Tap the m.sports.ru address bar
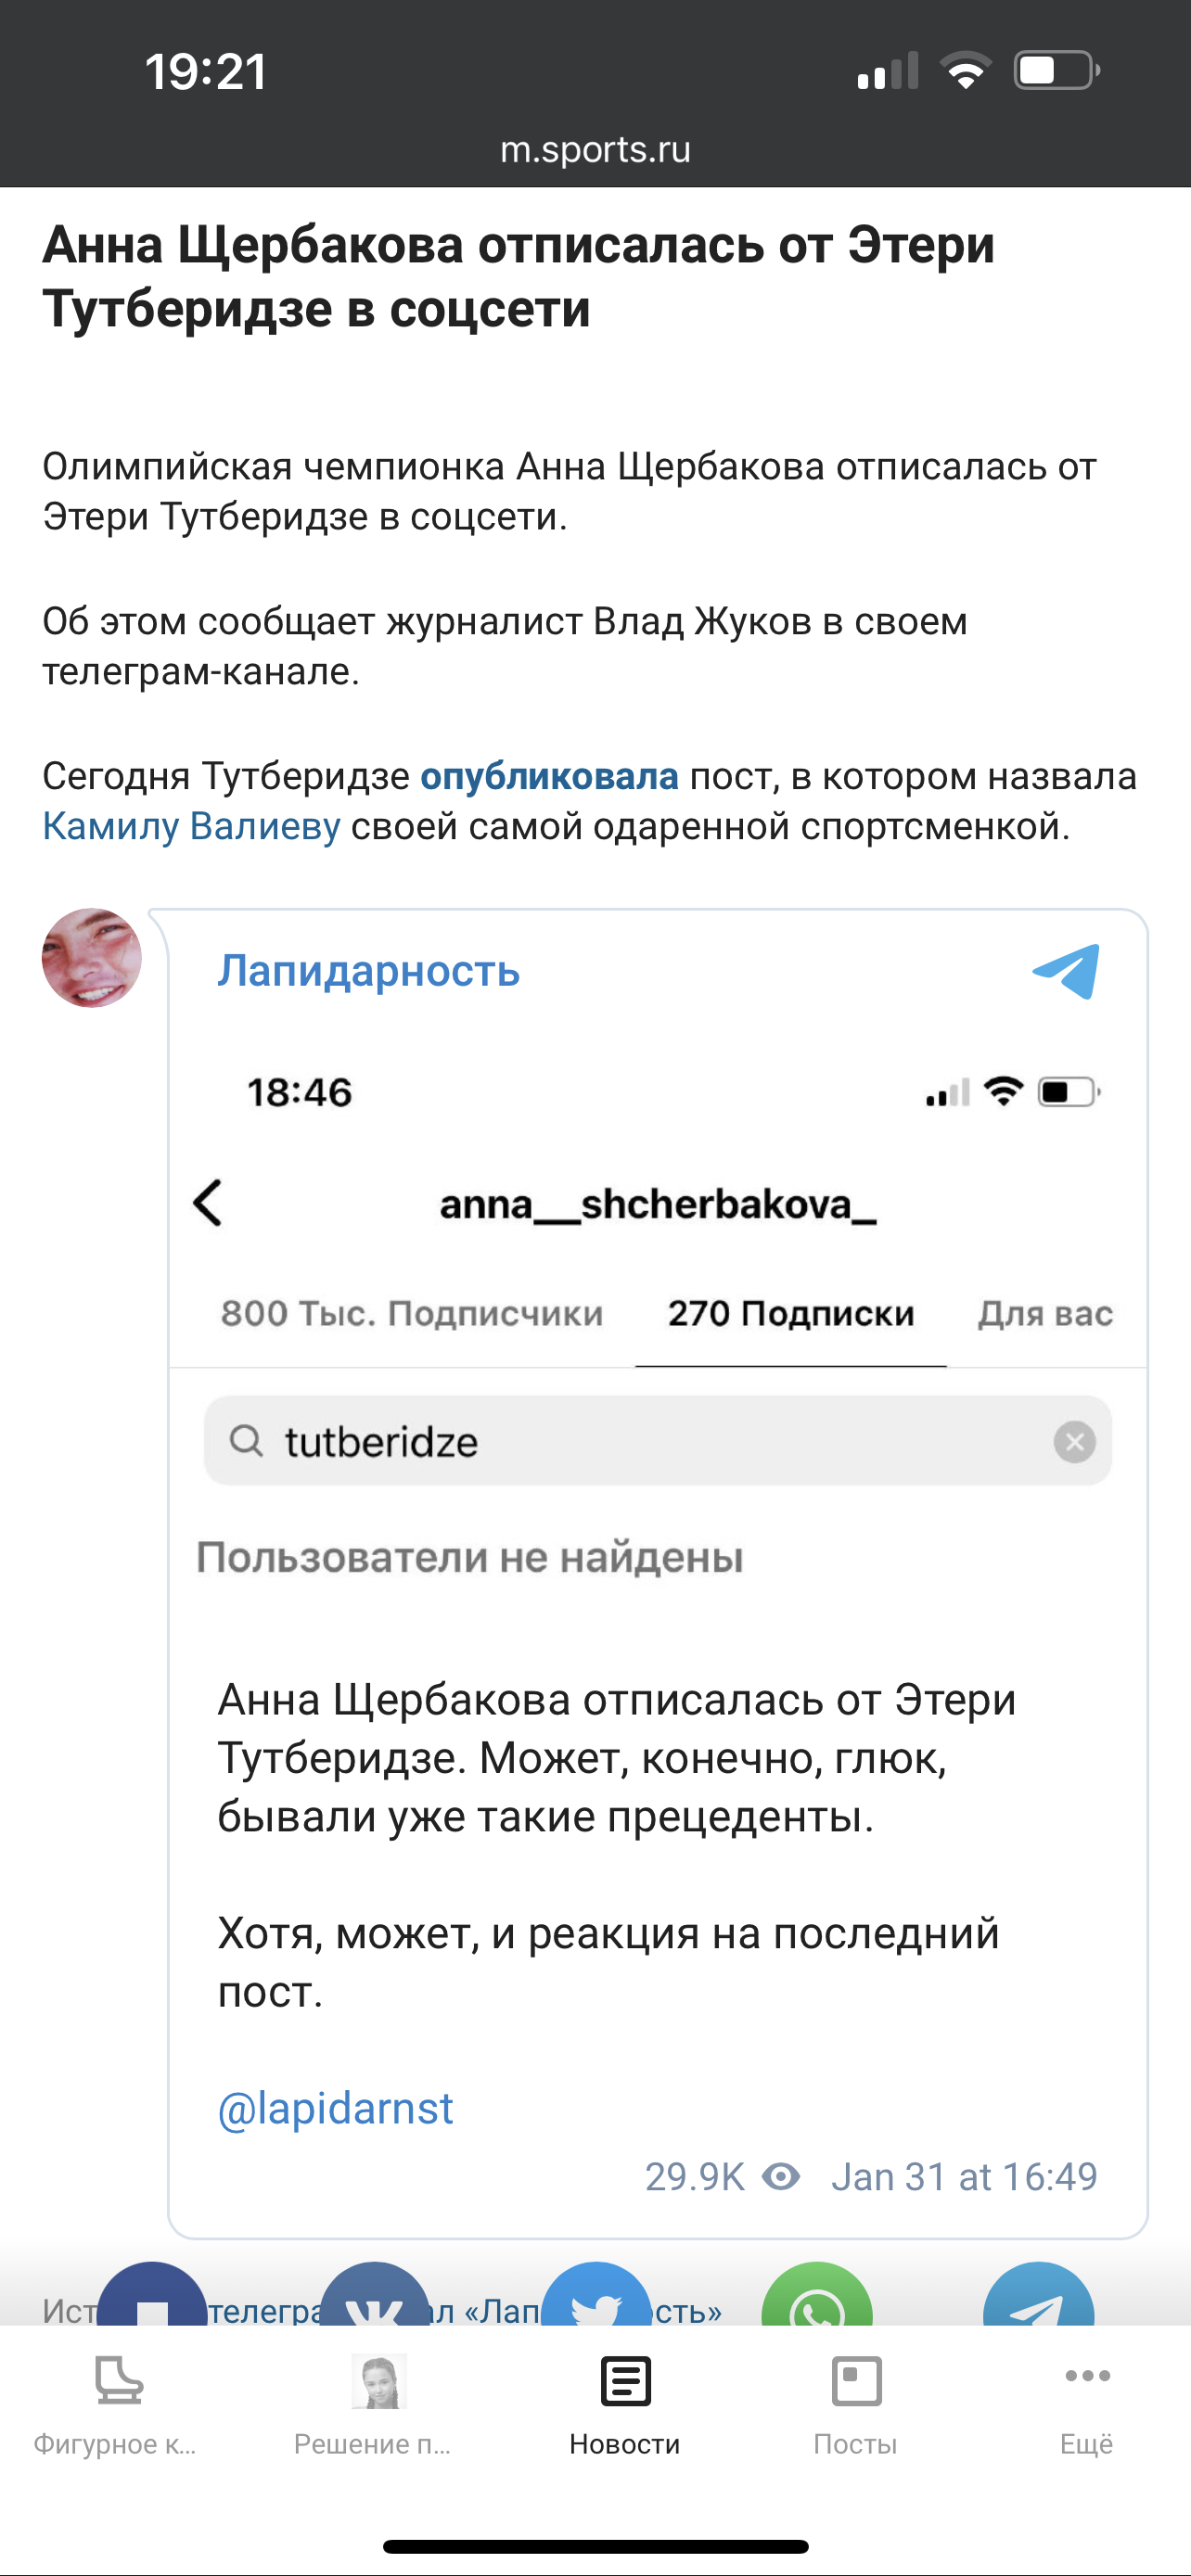Image resolution: width=1191 pixels, height=2576 pixels. (x=595, y=150)
